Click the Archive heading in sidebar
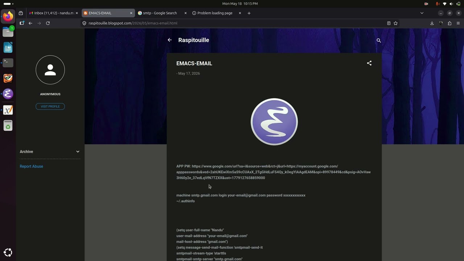 click(x=26, y=152)
